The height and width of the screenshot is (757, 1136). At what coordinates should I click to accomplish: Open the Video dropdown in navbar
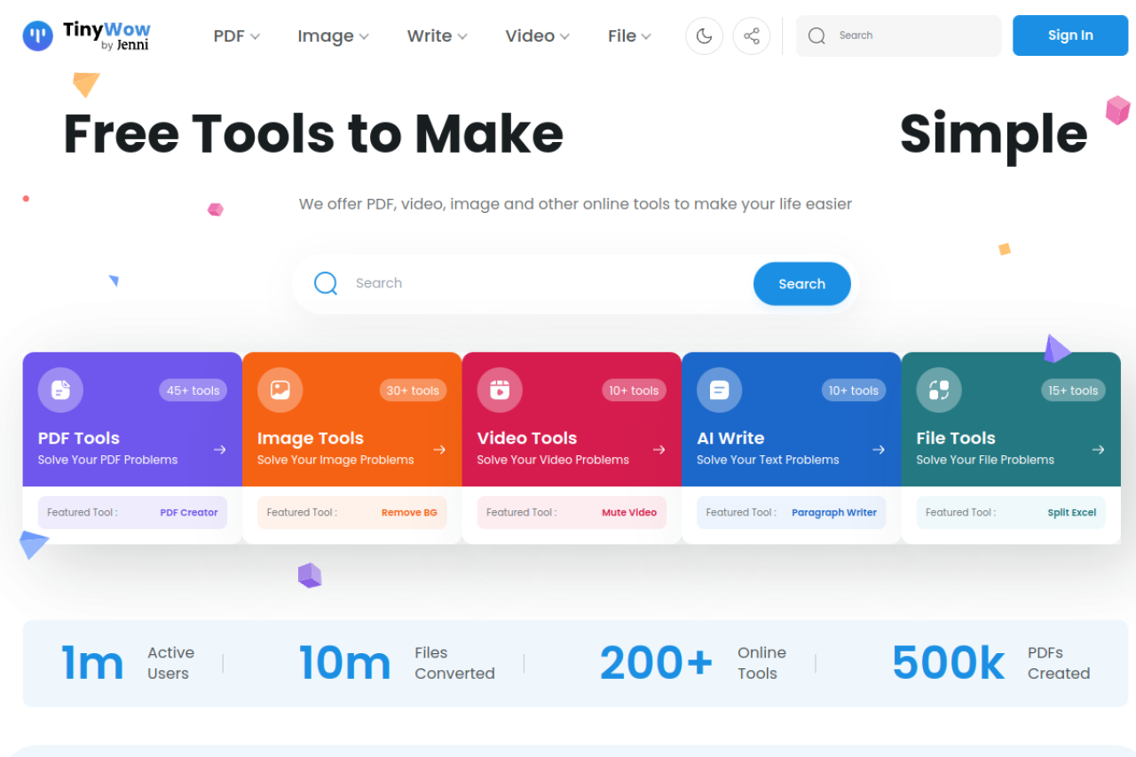(537, 35)
